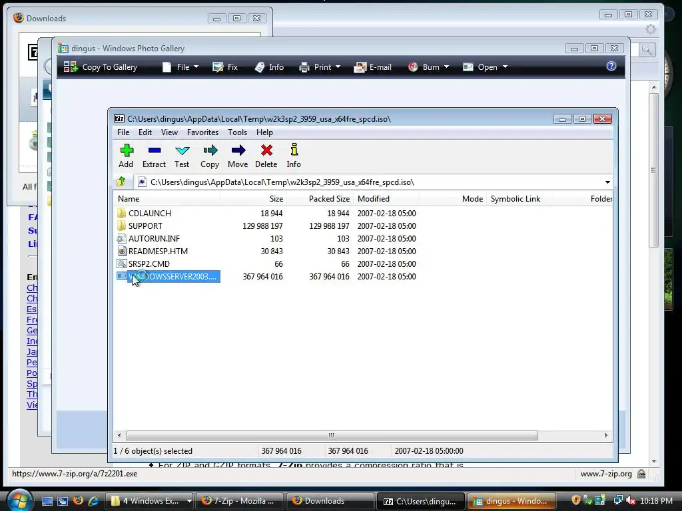Expand the 7-Zip address path dropdown
This screenshot has height=511, width=682.
(607, 182)
